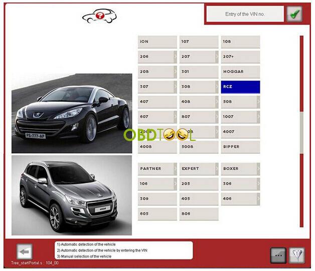
Task: Expand the 1007 model chevron
Action: (258, 117)
